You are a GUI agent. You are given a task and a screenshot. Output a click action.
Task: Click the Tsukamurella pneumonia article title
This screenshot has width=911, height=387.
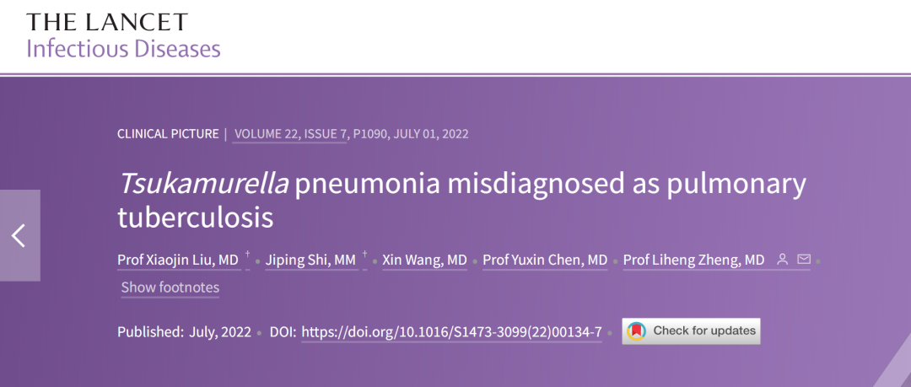point(461,200)
